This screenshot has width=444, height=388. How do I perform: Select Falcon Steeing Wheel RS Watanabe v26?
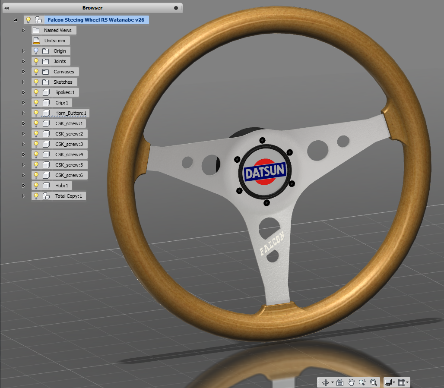96,20
